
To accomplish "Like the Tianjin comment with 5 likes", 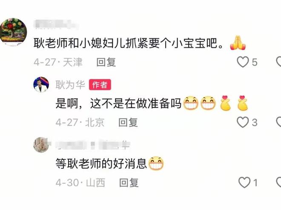I will 243,62.
